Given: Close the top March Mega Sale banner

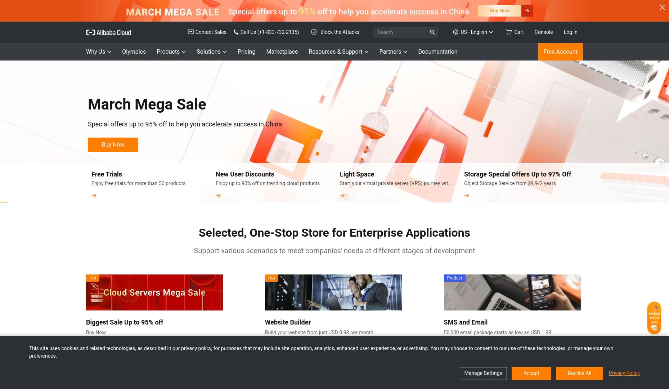Looking at the screenshot, I should coord(662,8).
